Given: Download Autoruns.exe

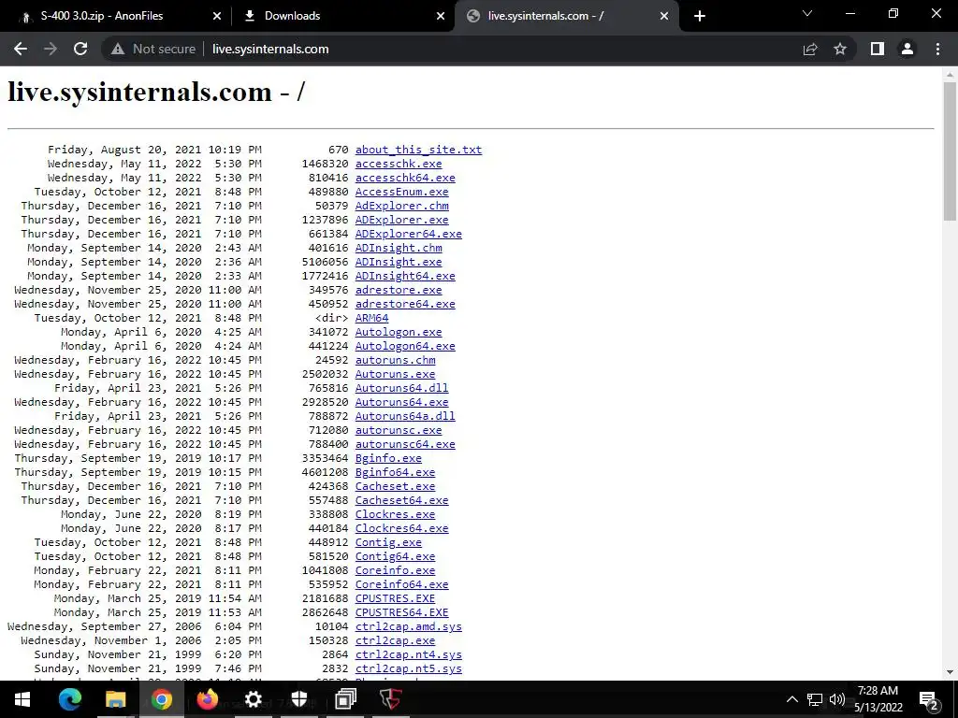Looking at the screenshot, I should (396, 374).
